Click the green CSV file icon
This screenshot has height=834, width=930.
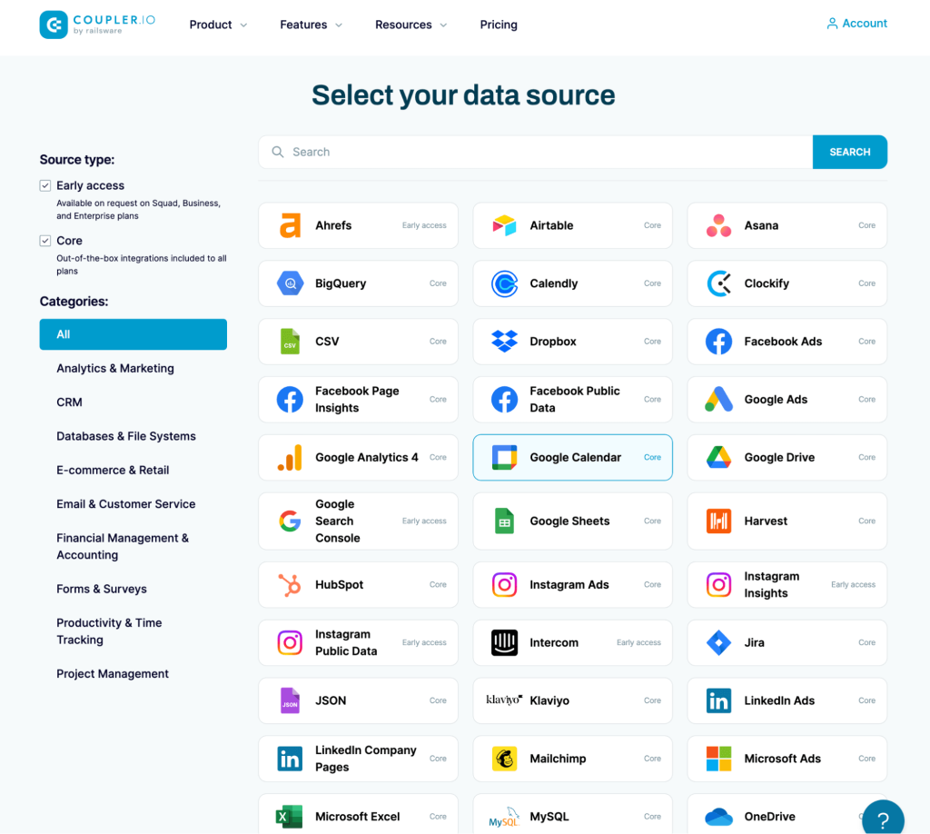click(x=290, y=342)
